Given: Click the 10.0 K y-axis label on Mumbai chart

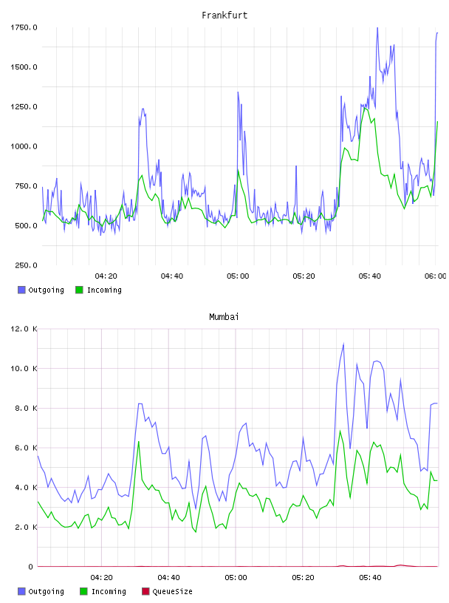Looking at the screenshot, I should click(x=24, y=369).
